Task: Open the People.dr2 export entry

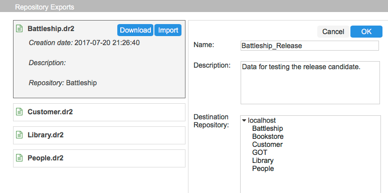Action: pos(99,158)
